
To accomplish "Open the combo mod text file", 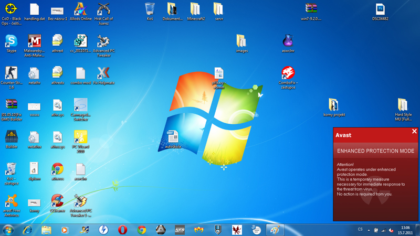I will point(80,73).
